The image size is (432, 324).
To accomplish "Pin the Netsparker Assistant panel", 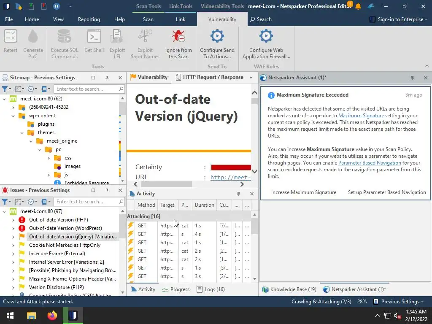I will [x=413, y=78].
